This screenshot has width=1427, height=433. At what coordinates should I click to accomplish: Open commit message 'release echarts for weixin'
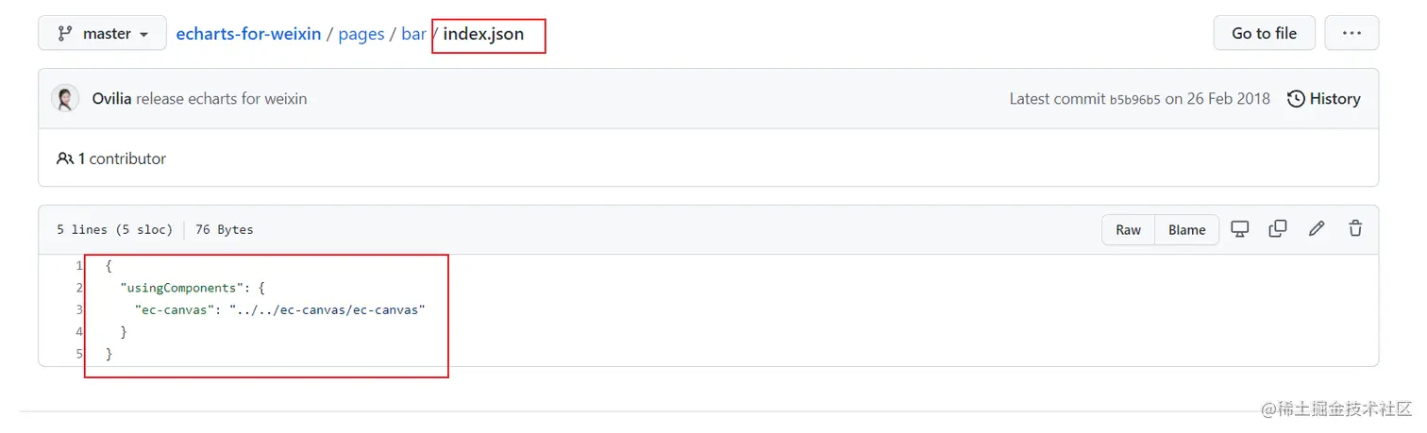[x=221, y=99]
